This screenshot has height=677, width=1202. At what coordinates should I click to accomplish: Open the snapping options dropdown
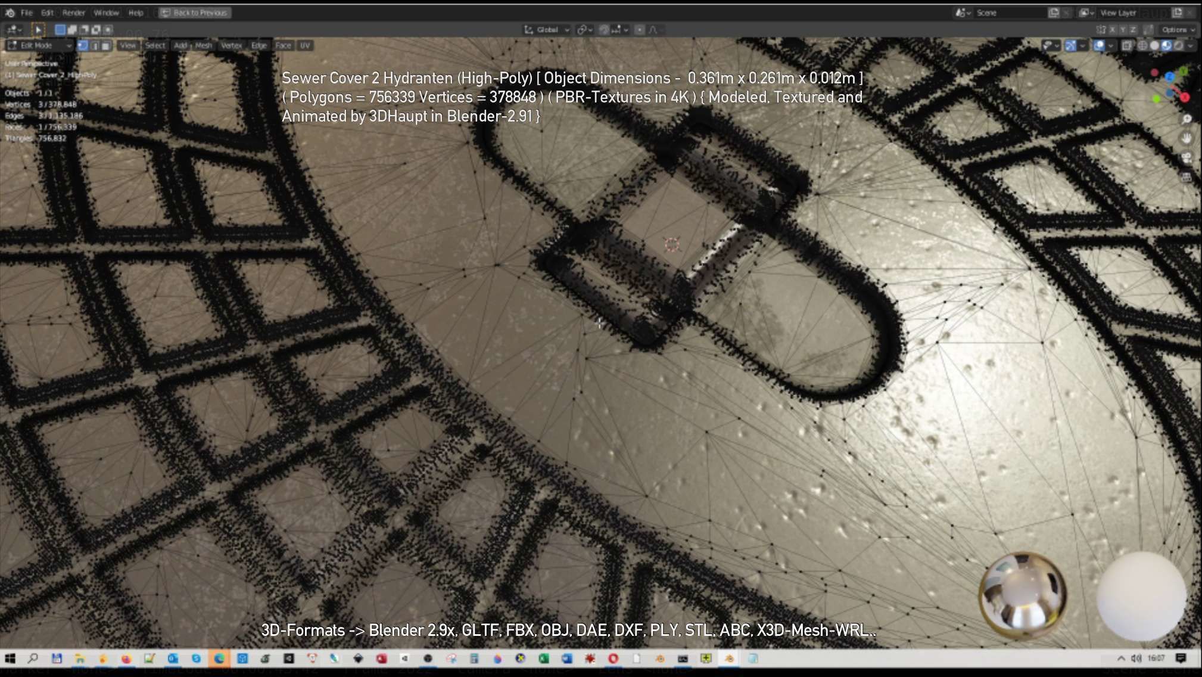620,29
